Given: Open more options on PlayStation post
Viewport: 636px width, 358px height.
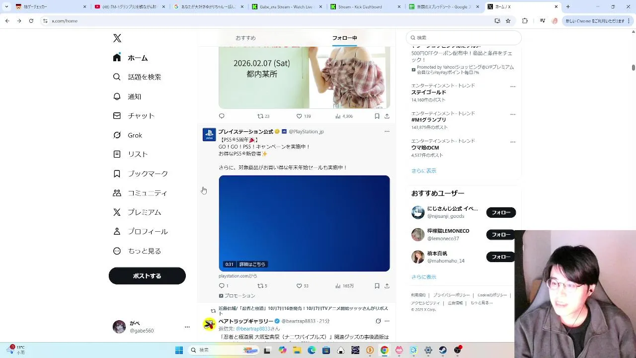Looking at the screenshot, I should point(387,131).
